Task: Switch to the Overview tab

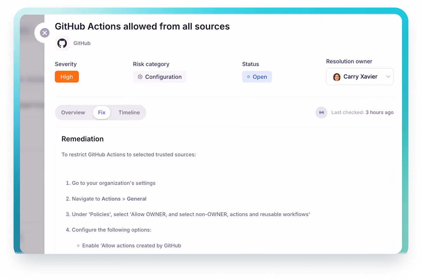Action: [x=73, y=112]
